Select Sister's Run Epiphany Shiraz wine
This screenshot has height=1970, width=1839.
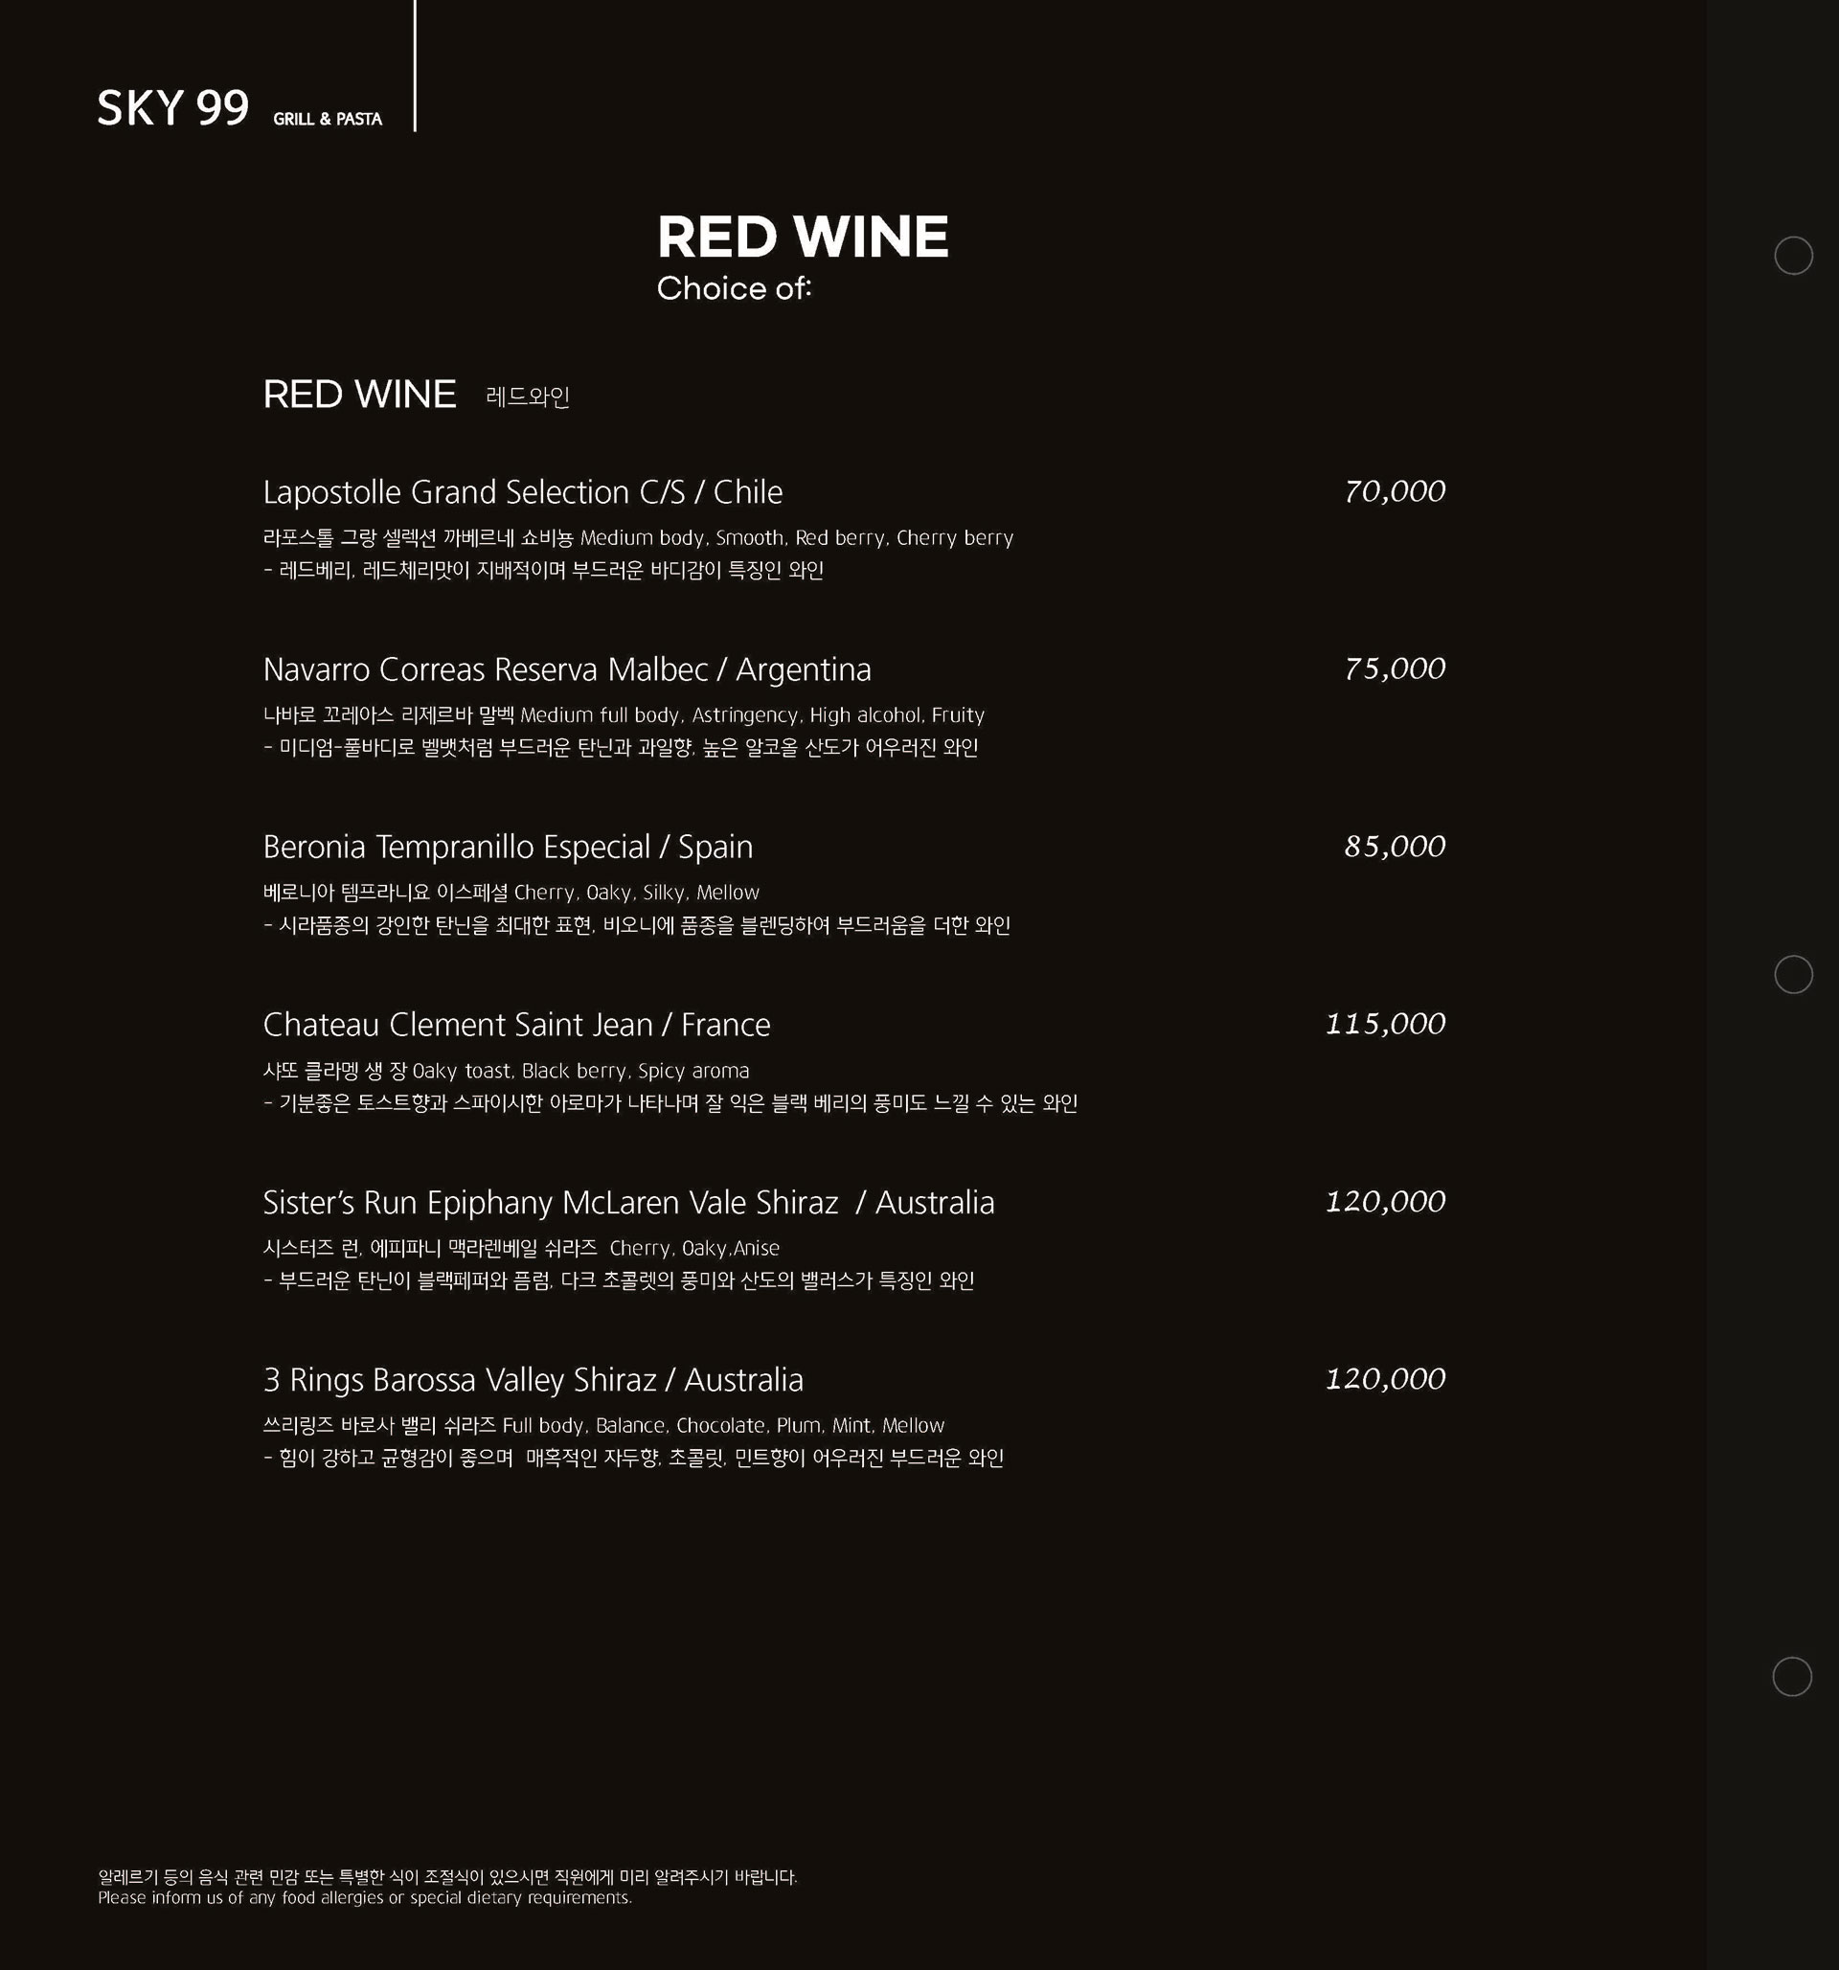(628, 1202)
